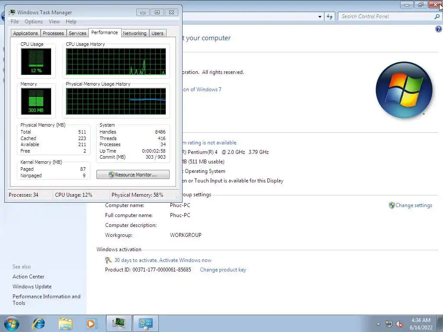
Task: Open the address bar history dropdown
Action: [320, 17]
